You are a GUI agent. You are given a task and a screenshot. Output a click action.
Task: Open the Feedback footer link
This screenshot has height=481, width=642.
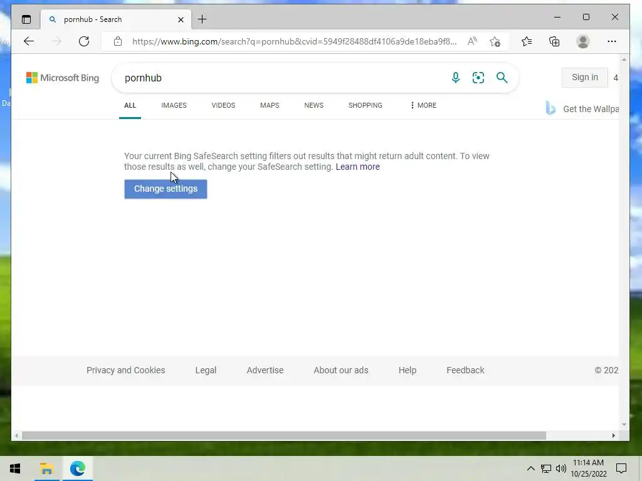(x=465, y=370)
